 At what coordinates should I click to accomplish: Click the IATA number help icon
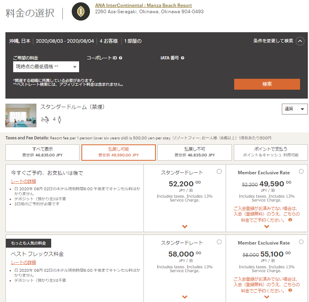[x=183, y=58]
